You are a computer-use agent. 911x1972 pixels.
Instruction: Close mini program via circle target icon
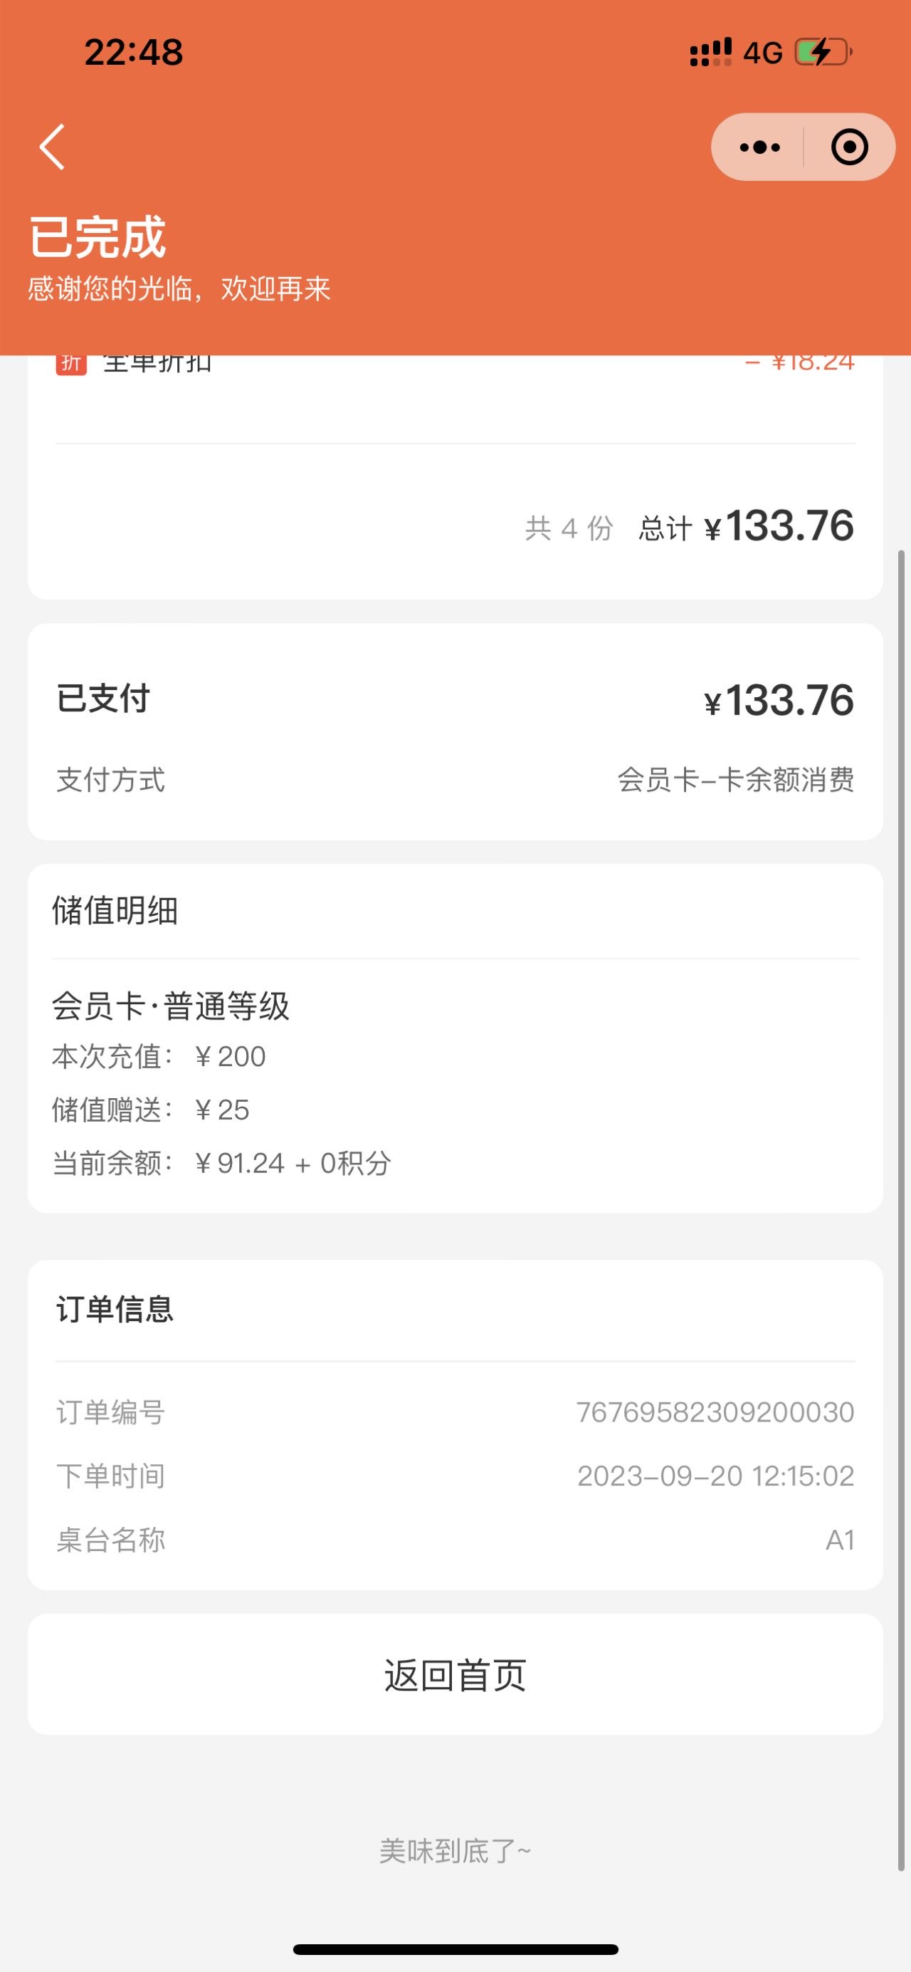849,147
